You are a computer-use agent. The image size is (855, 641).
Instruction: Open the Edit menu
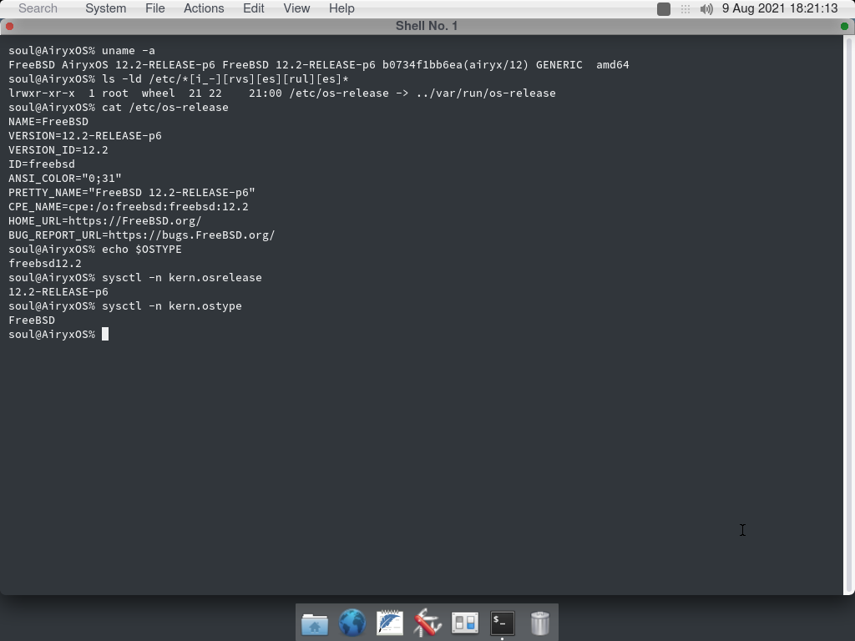tap(254, 8)
